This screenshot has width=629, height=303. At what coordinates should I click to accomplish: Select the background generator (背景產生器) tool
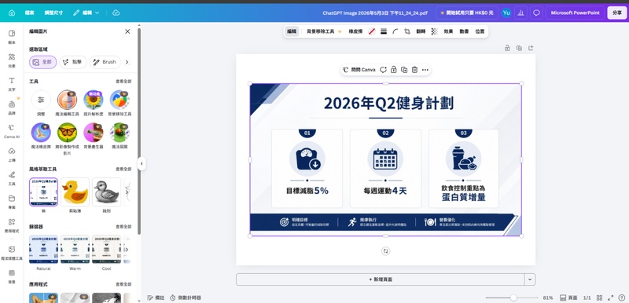click(x=94, y=136)
